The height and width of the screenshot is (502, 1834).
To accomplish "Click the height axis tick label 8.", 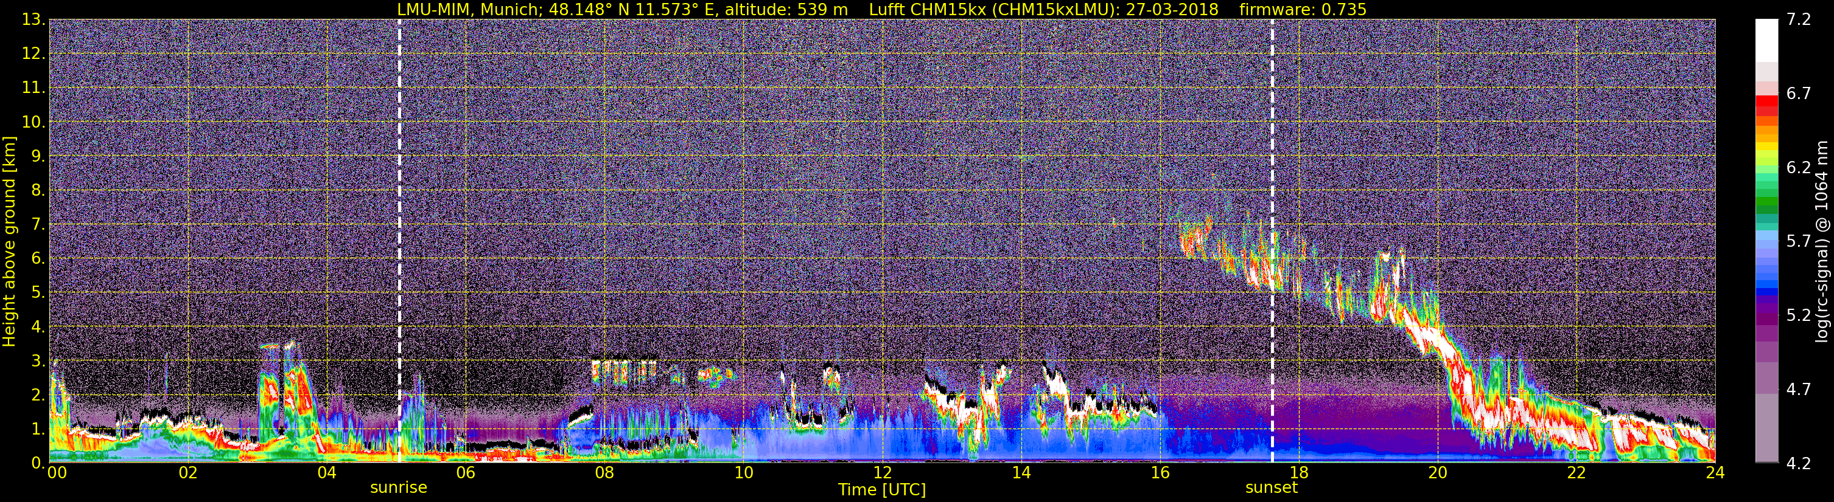I will 38,191.
